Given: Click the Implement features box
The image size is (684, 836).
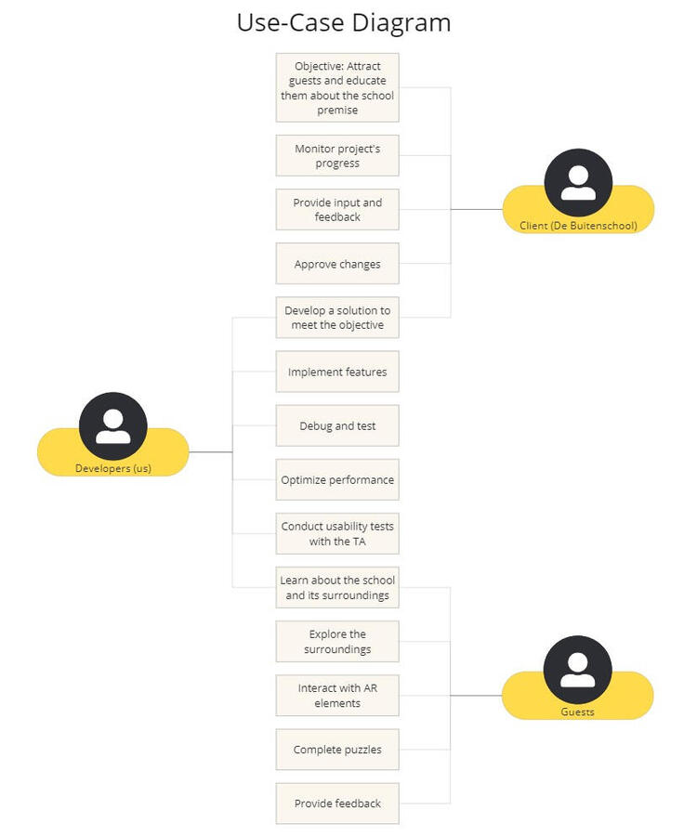Looking at the screenshot, I should tap(337, 372).
